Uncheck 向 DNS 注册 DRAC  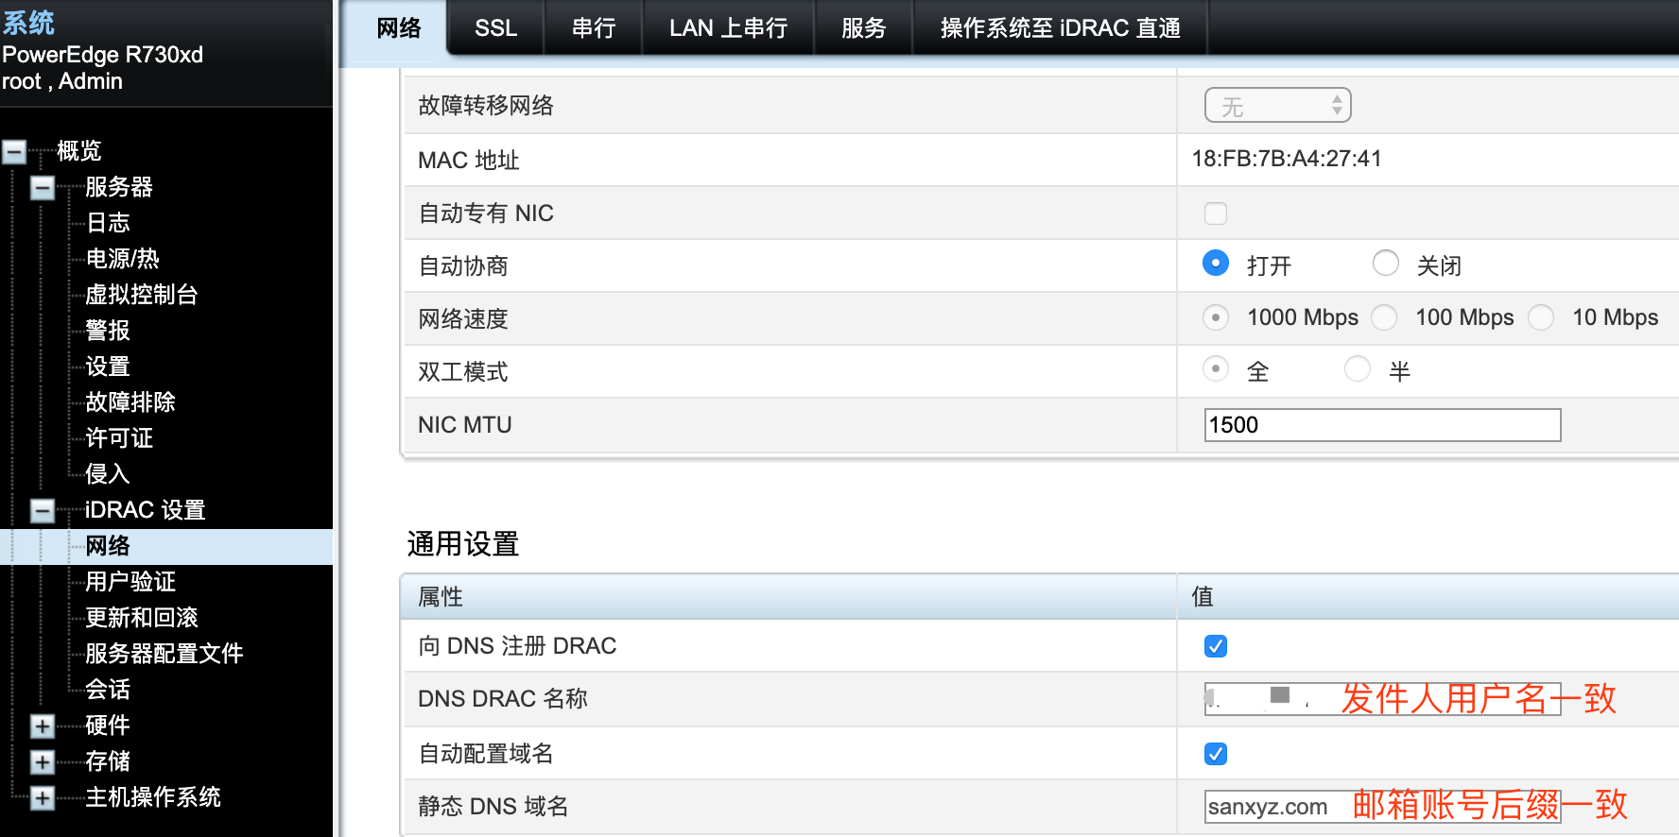click(1215, 646)
